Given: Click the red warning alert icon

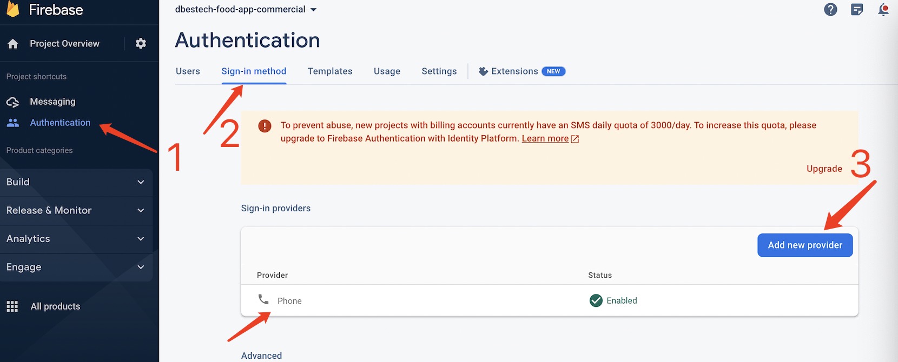Looking at the screenshot, I should [265, 126].
